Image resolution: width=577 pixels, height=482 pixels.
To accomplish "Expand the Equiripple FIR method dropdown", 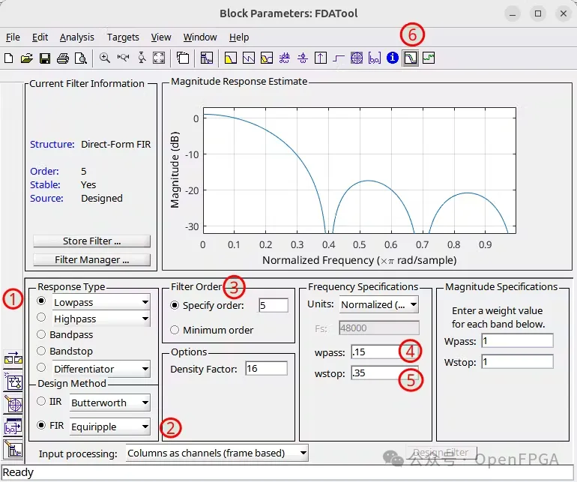I will click(x=109, y=427).
